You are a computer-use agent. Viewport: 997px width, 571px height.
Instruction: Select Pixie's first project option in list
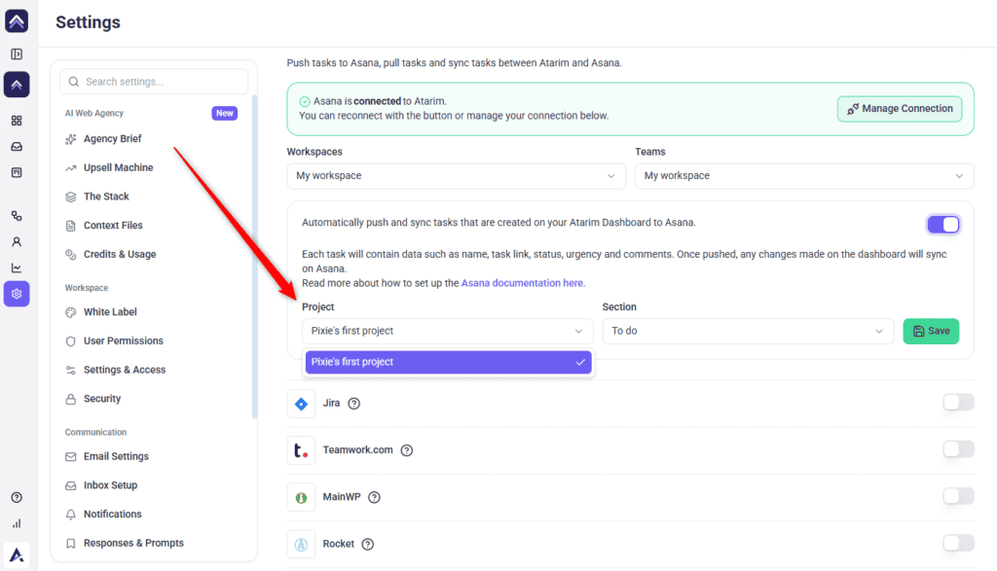pos(448,362)
